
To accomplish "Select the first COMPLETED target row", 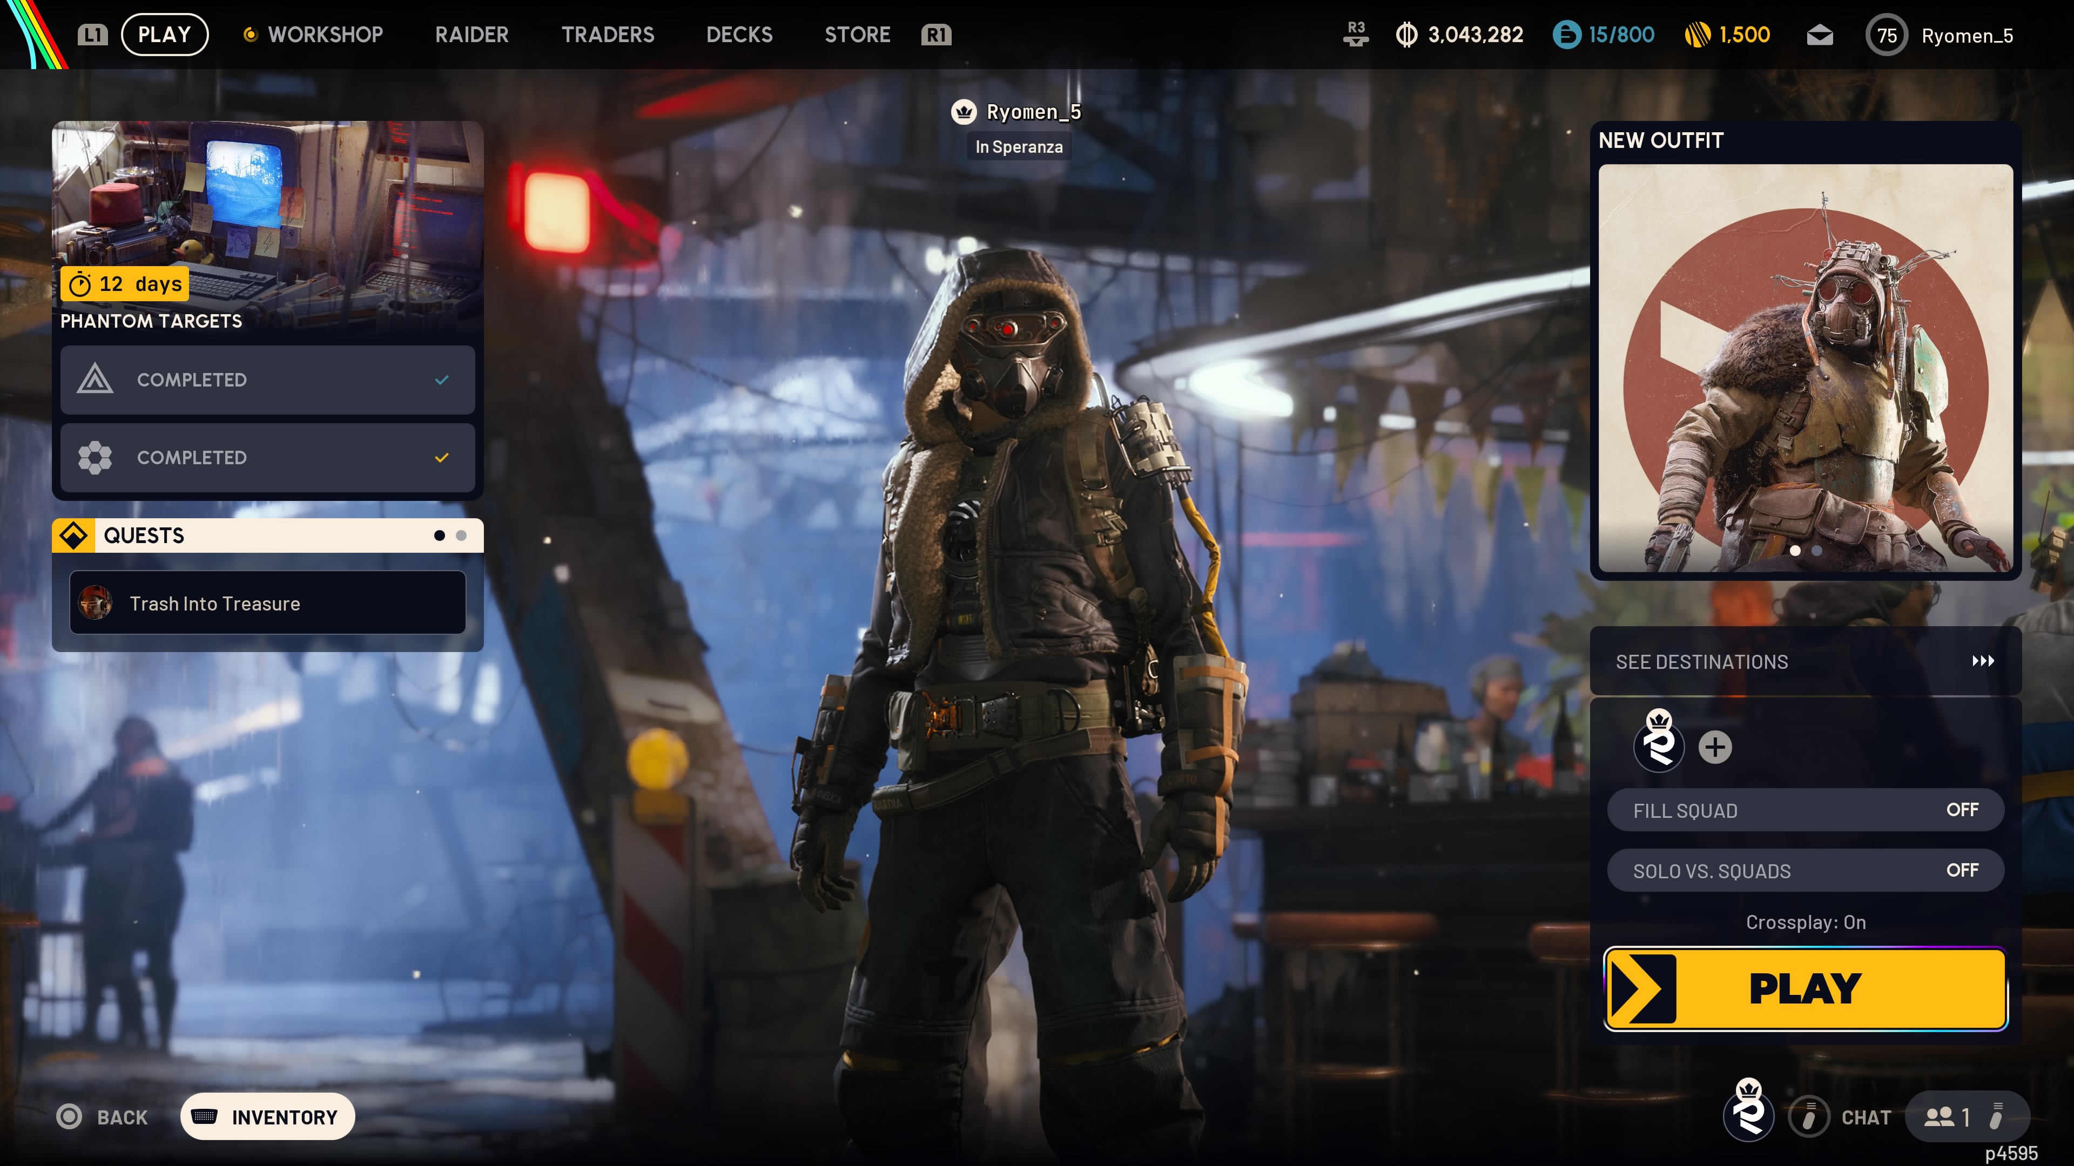I will coord(267,380).
